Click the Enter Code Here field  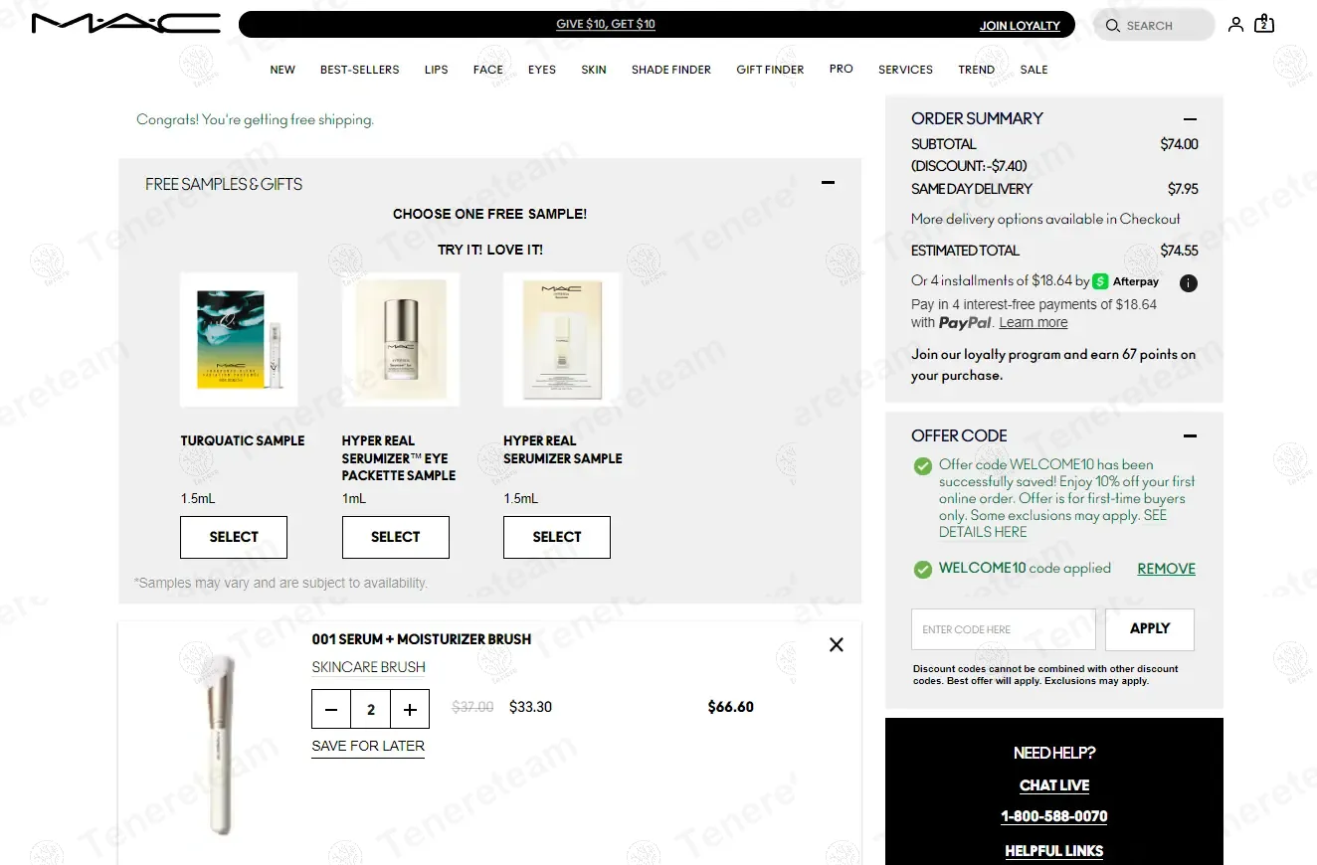(1004, 629)
